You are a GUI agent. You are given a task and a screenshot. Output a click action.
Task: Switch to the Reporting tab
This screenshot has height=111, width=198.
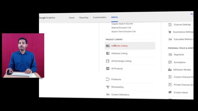point(84,18)
